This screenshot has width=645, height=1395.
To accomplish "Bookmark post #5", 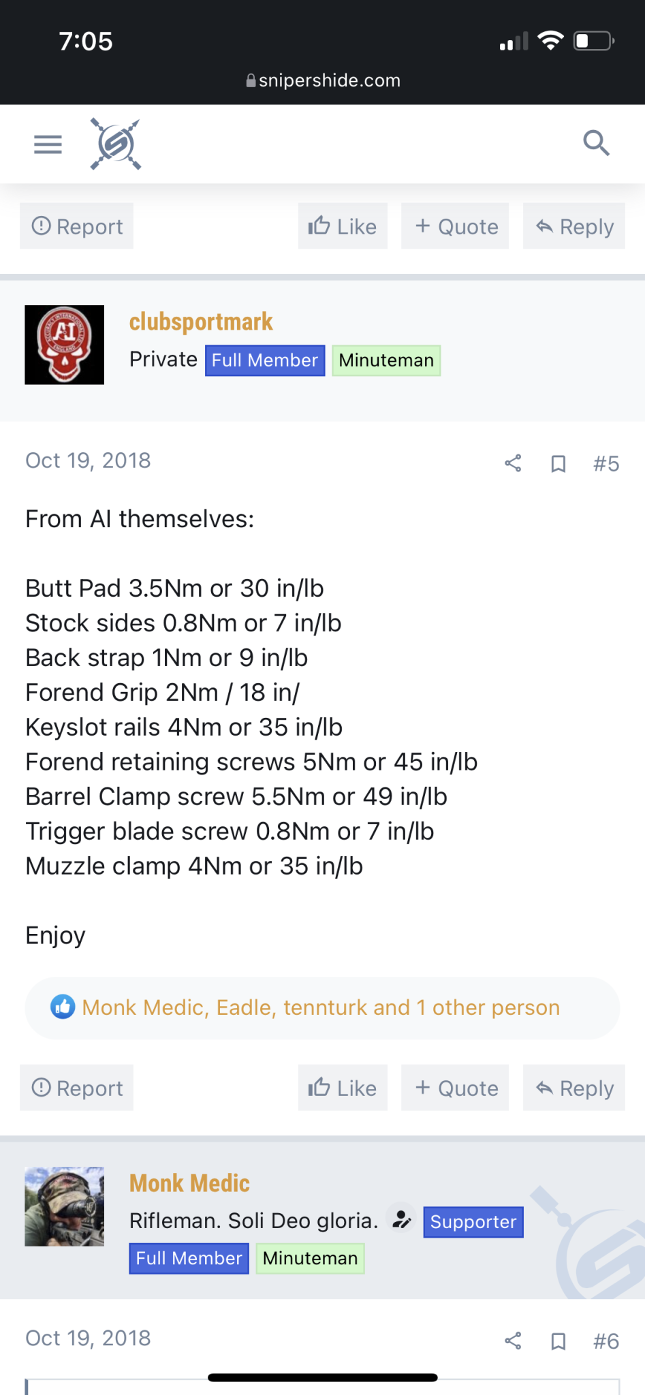I will click(559, 464).
